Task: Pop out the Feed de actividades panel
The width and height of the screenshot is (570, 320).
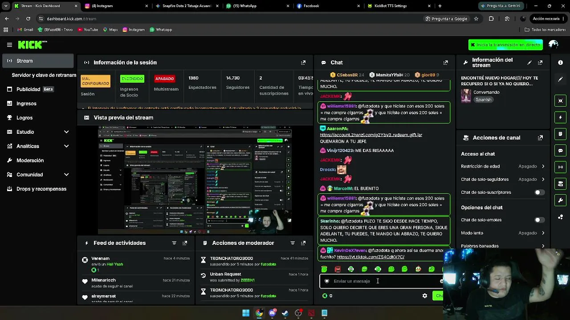Action: (185, 243)
